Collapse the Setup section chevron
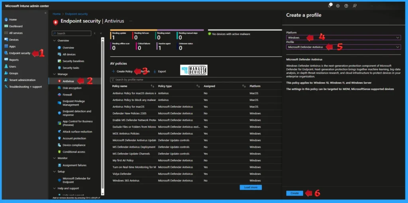This screenshot has height=203, width=408. 54,172
